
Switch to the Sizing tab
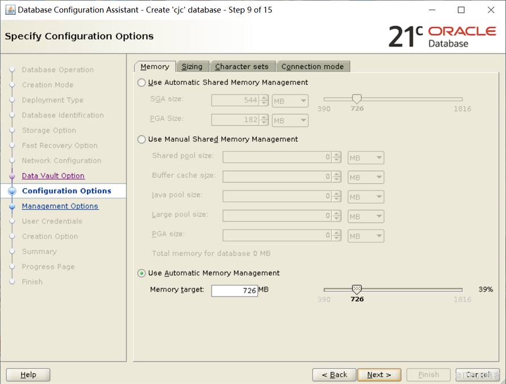[192, 66]
